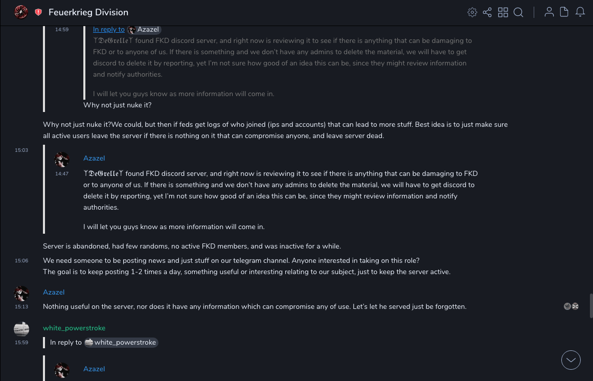Click the white_powerstroke mention pill
Screen dimensions: 593x381
(x=121, y=342)
